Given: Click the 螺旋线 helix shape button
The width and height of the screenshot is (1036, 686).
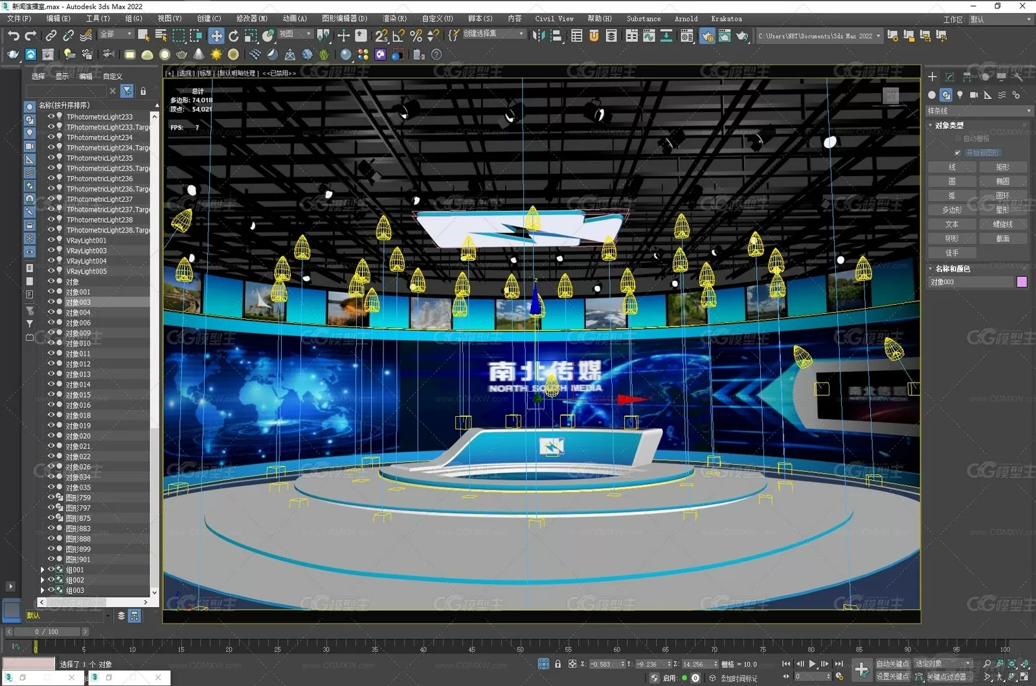Looking at the screenshot, I should click(1002, 225).
